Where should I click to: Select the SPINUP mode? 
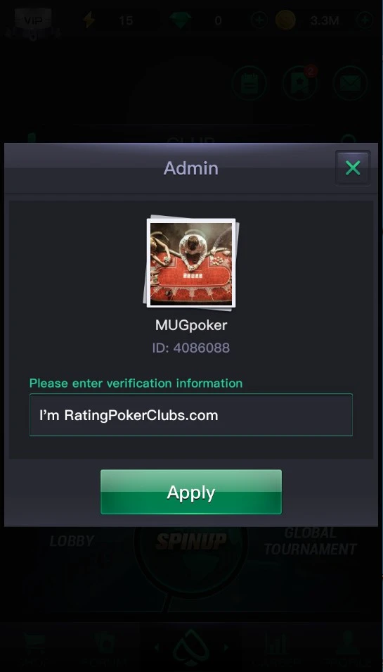[x=191, y=541]
